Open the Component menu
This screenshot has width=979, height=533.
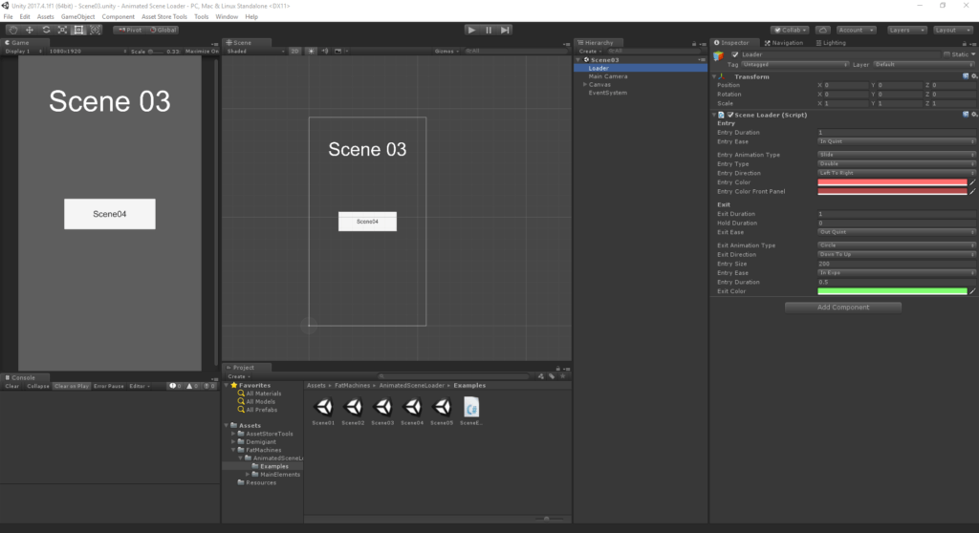(118, 17)
